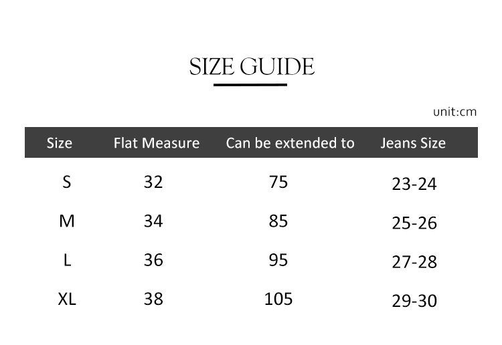Screen dimensions: 502x345
Task: Select the L size row label
Action: [67, 260]
